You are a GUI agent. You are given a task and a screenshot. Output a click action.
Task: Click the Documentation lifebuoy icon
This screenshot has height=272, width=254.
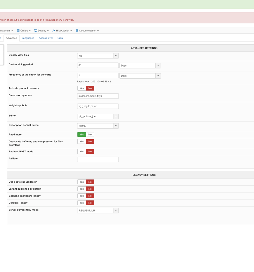(77, 30)
